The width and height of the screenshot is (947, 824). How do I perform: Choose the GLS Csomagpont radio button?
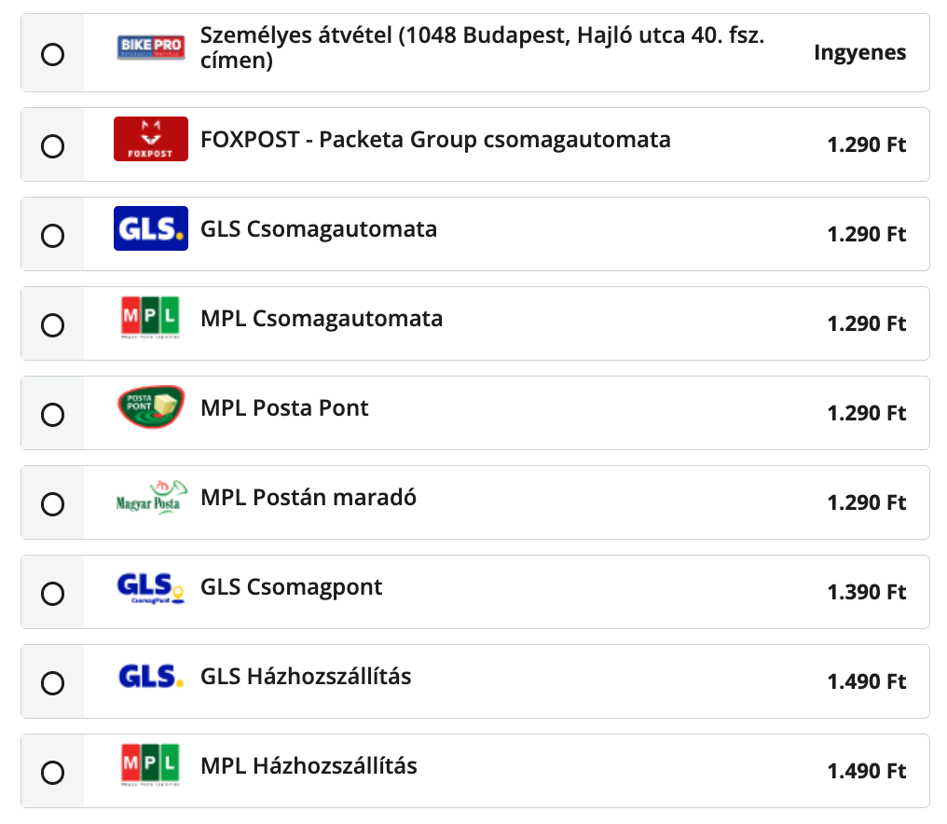pyautogui.click(x=53, y=594)
